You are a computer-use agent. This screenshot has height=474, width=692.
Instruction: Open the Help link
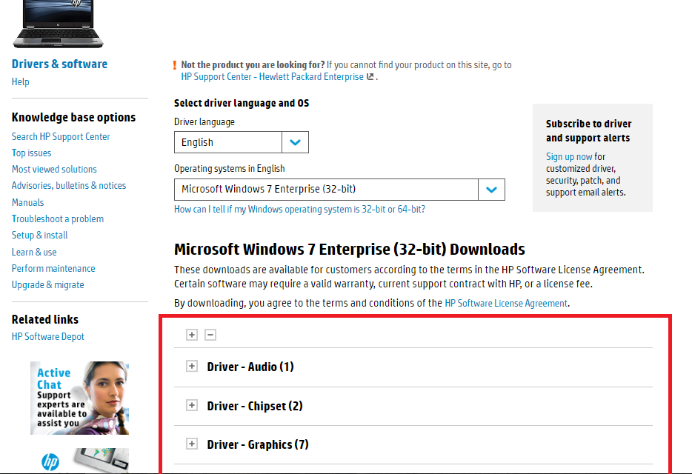[20, 81]
